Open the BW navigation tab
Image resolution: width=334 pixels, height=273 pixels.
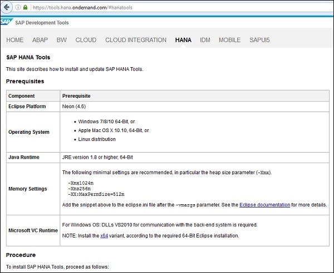[61, 40]
